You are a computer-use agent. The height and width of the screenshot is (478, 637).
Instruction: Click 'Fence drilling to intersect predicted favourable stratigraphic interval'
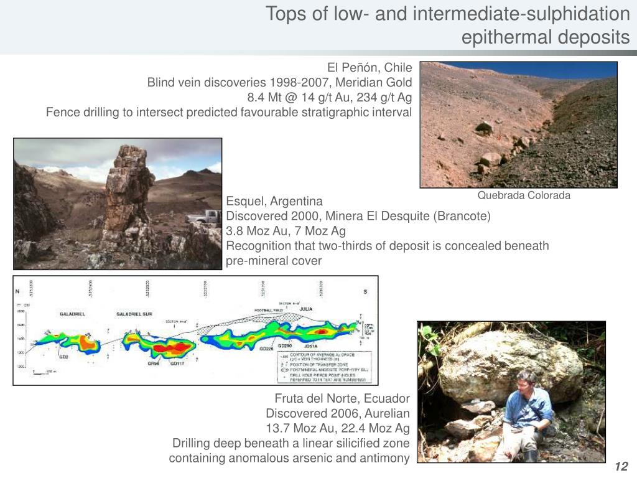[229, 112]
